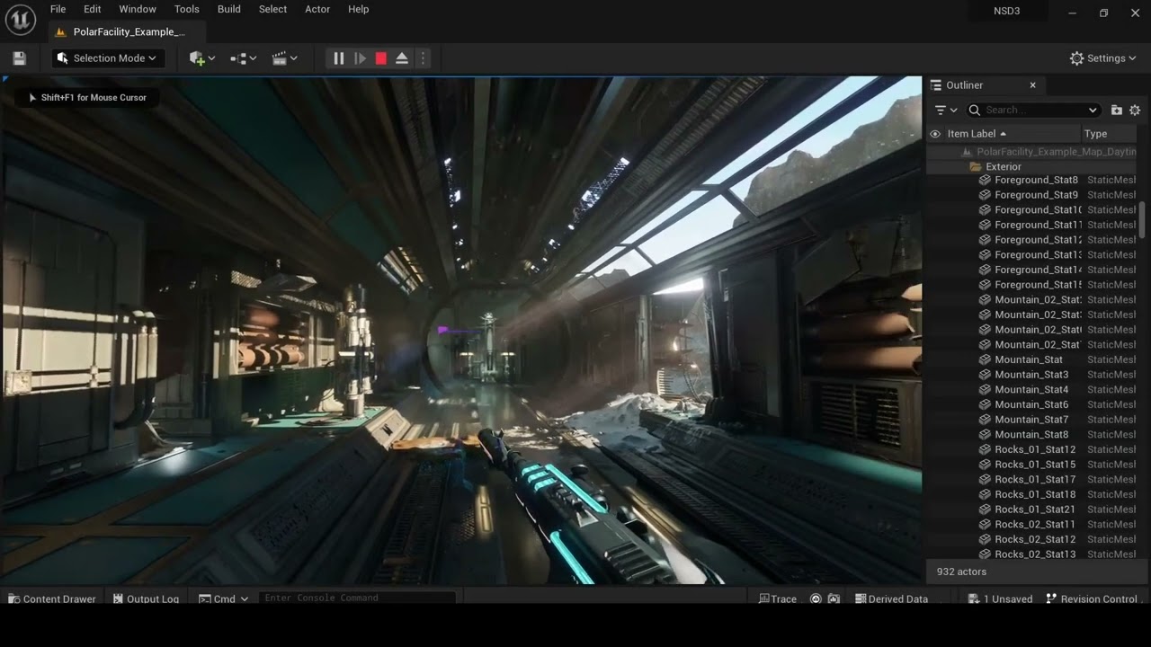1151x647 pixels.
Task: Open the Selection Mode dropdown
Action: (107, 58)
